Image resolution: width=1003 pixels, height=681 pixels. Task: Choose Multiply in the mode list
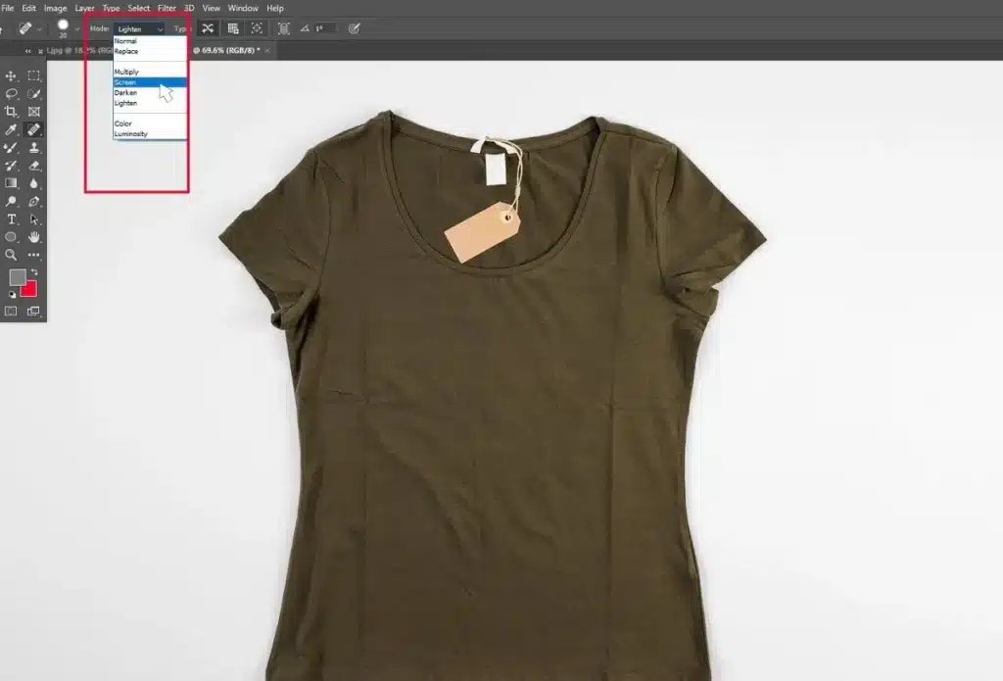tap(126, 73)
